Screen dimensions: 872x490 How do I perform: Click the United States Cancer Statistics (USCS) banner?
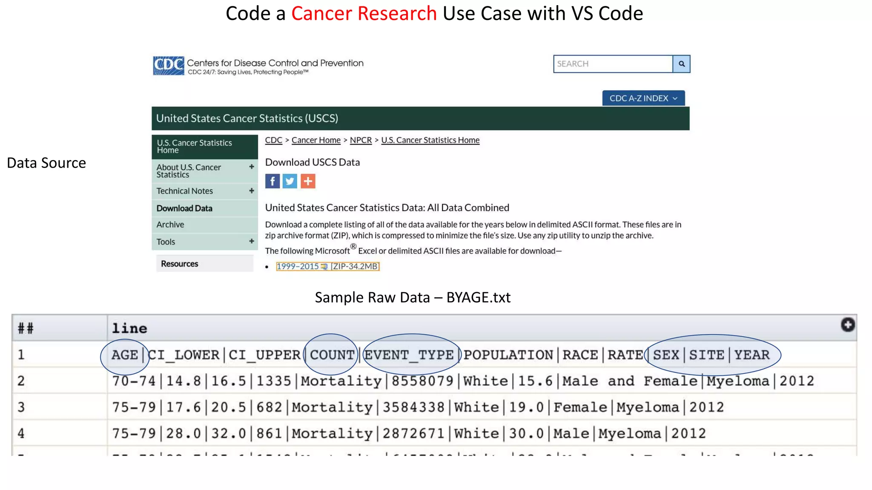[421, 118]
